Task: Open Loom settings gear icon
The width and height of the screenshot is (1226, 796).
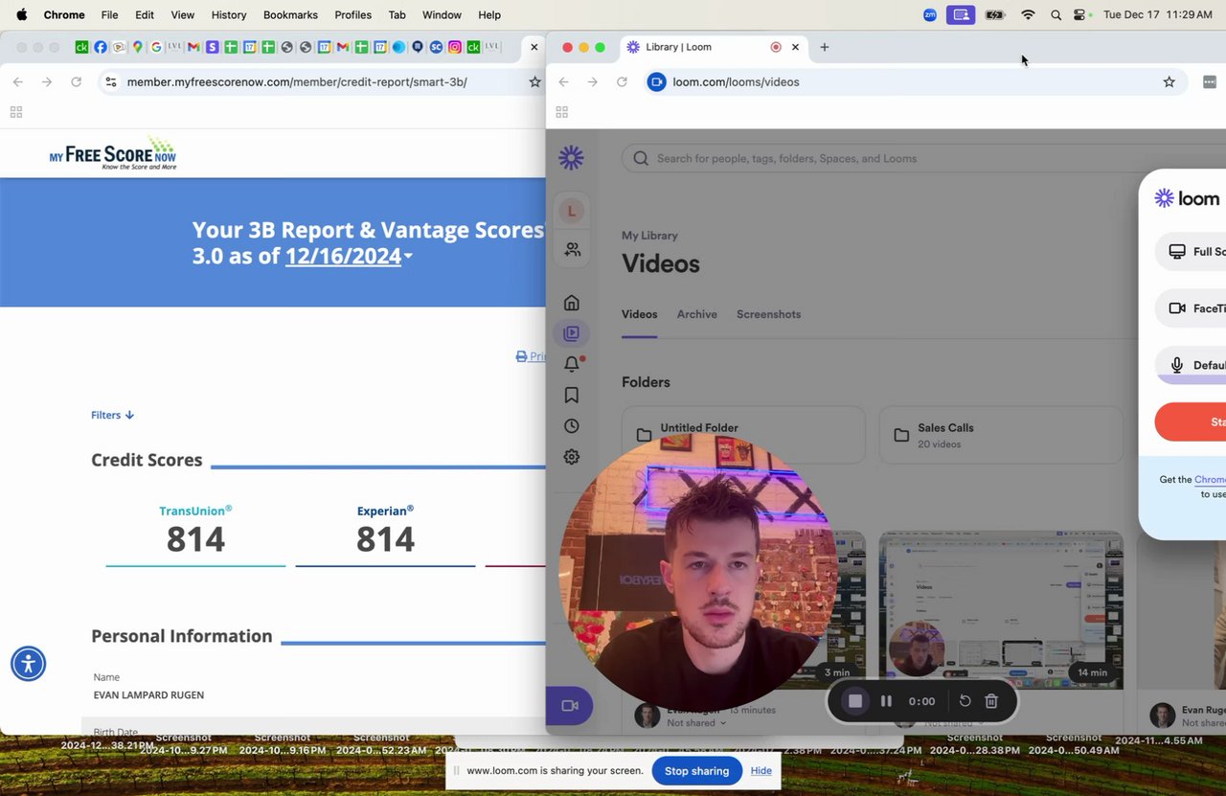Action: 572,457
